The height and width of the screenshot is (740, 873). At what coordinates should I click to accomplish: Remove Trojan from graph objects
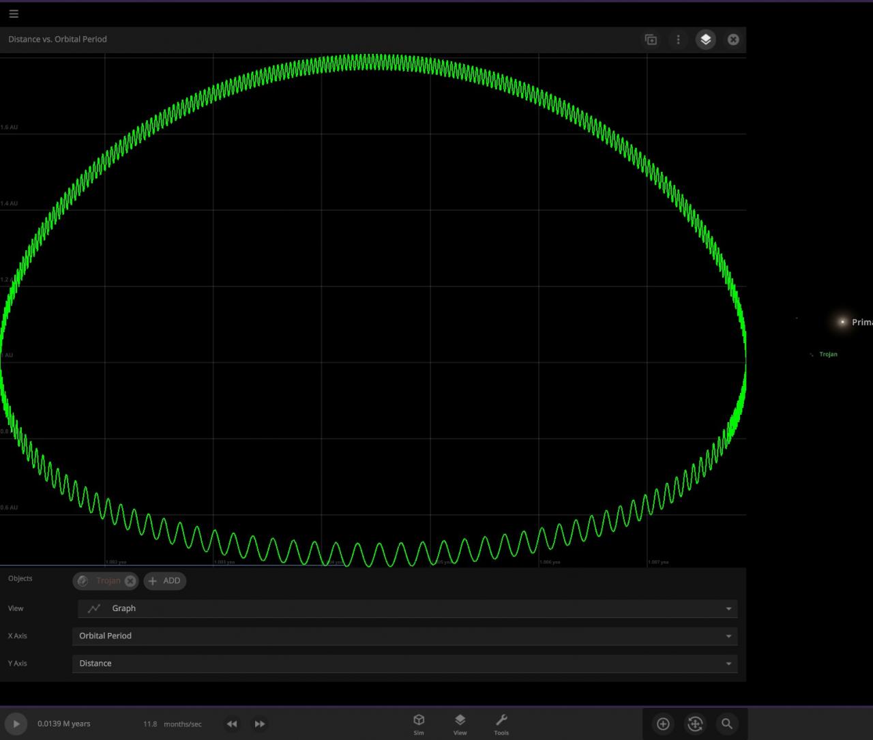tap(130, 581)
